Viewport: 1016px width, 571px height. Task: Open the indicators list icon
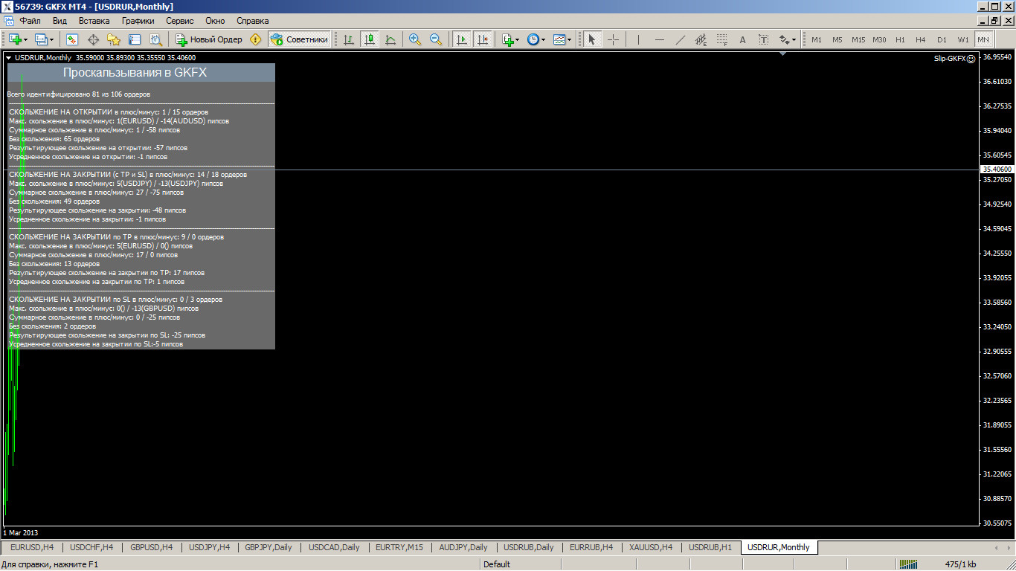coord(507,39)
